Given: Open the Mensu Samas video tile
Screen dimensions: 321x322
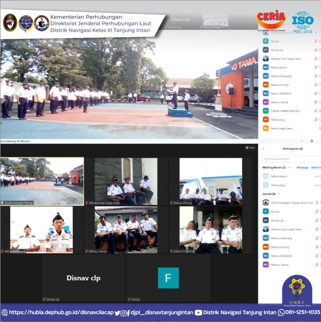Looking at the screenshot, I should pos(126,229).
